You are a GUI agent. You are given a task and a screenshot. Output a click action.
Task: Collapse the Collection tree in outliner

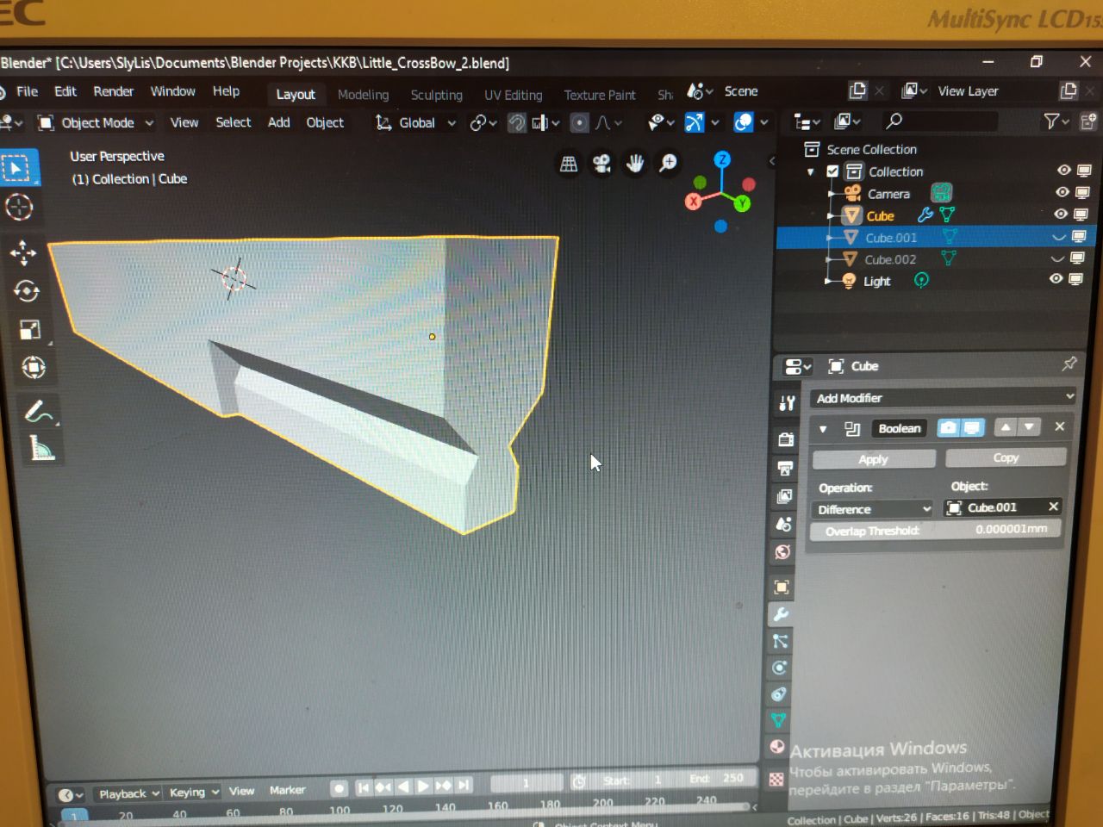(811, 172)
